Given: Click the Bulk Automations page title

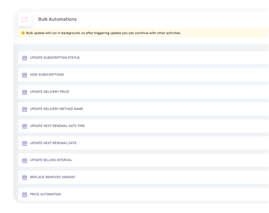Looking at the screenshot, I should point(57,19).
